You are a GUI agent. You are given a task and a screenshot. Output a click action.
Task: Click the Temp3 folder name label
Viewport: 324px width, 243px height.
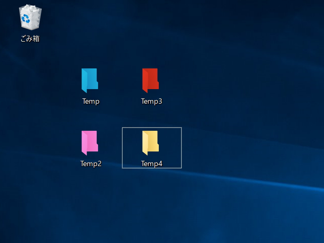click(x=151, y=102)
